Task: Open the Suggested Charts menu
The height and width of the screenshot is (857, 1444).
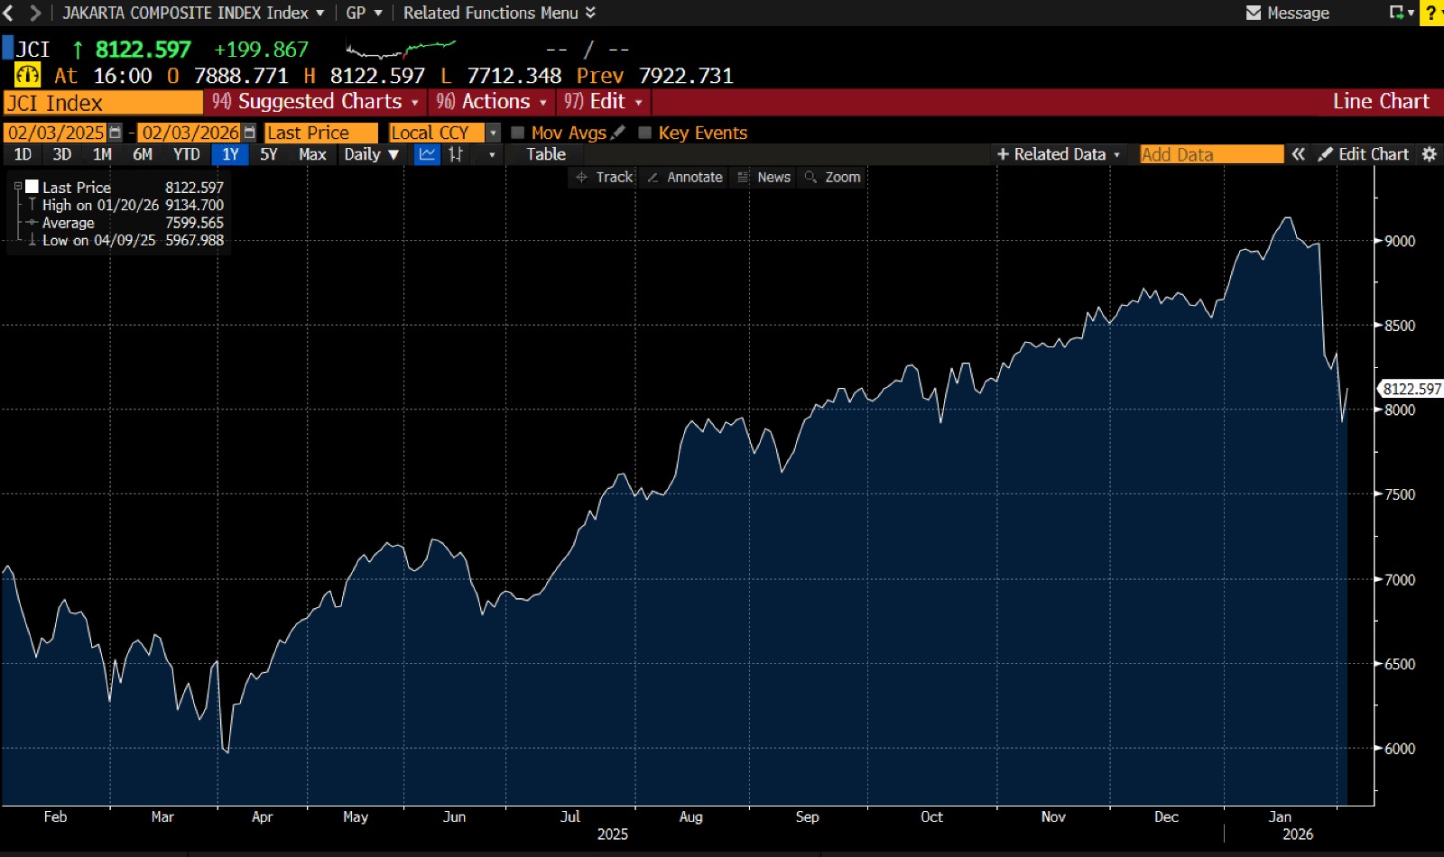Action: [315, 102]
